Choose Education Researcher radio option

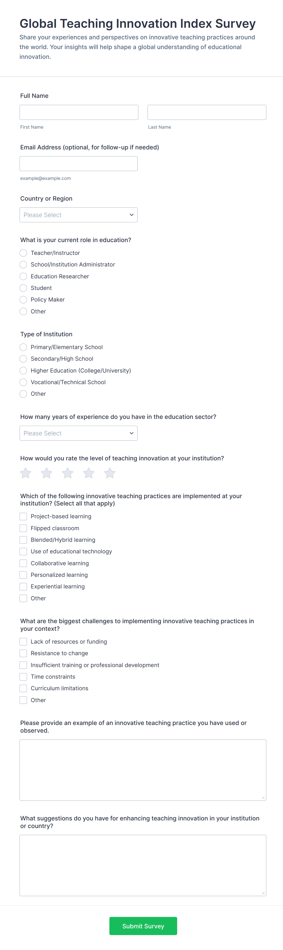[23, 276]
